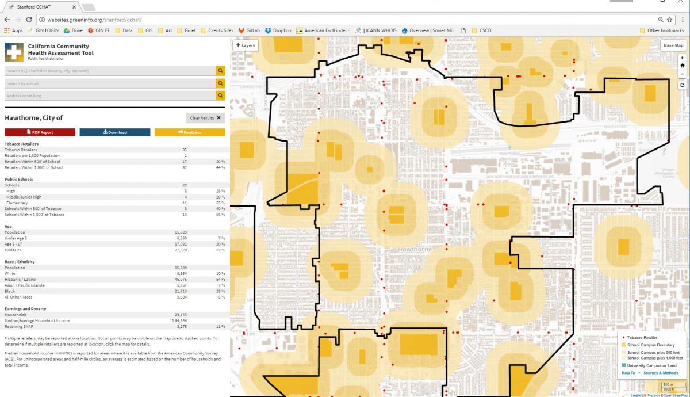Image resolution: width=690 pixels, height=397 pixels.
Task: Click the Schools Within 500' of Tobacco row
Action: pyautogui.click(x=115, y=209)
